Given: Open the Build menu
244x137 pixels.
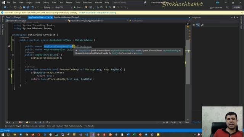Looking at the screenshot, I should coord(37,3).
